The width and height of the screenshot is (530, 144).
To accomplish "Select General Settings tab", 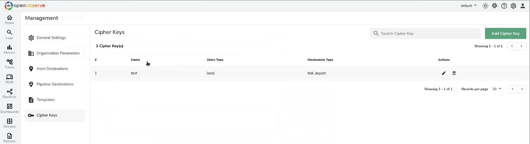I will click(55, 38).
